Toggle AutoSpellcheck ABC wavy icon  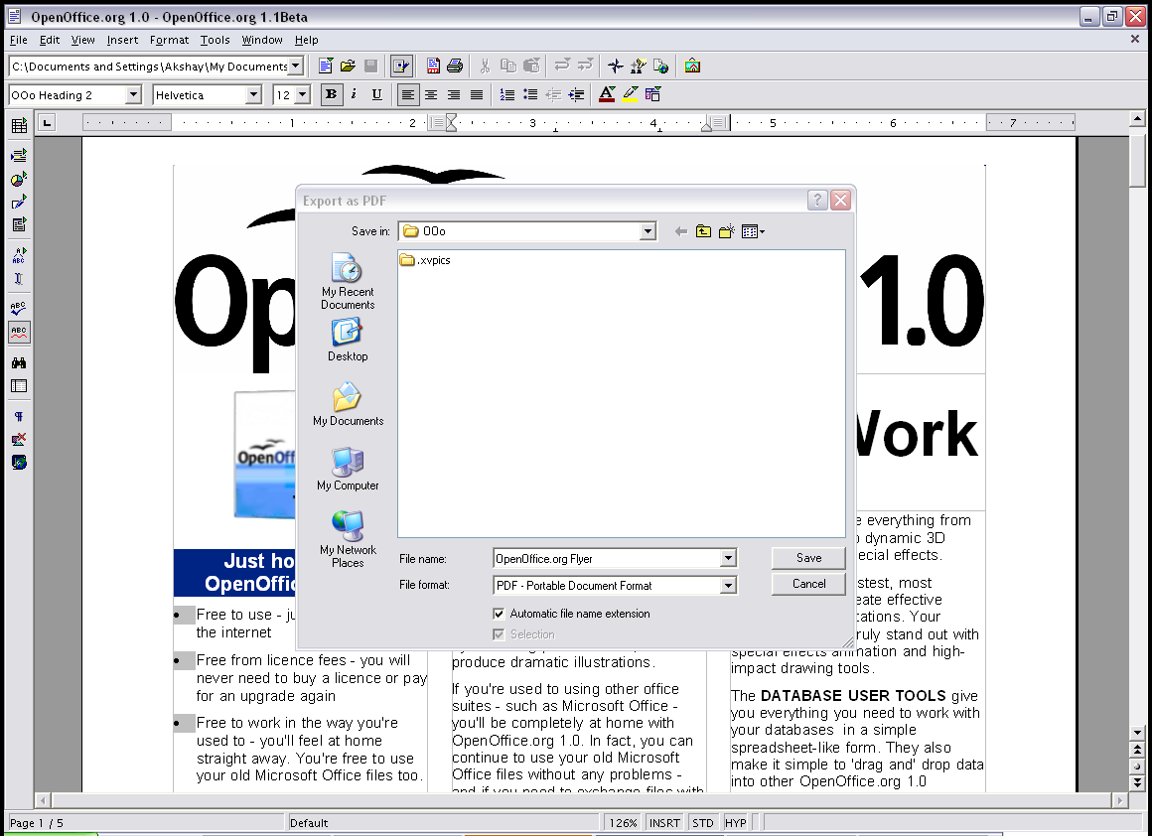click(x=19, y=332)
